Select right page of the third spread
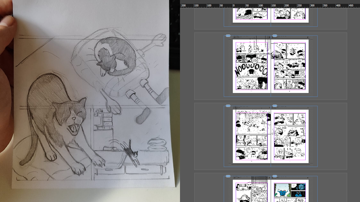The width and height of the screenshot is (360, 202). pos(290,136)
